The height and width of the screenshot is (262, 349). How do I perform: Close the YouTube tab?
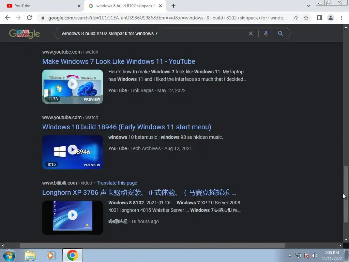pyautogui.click(x=79, y=6)
